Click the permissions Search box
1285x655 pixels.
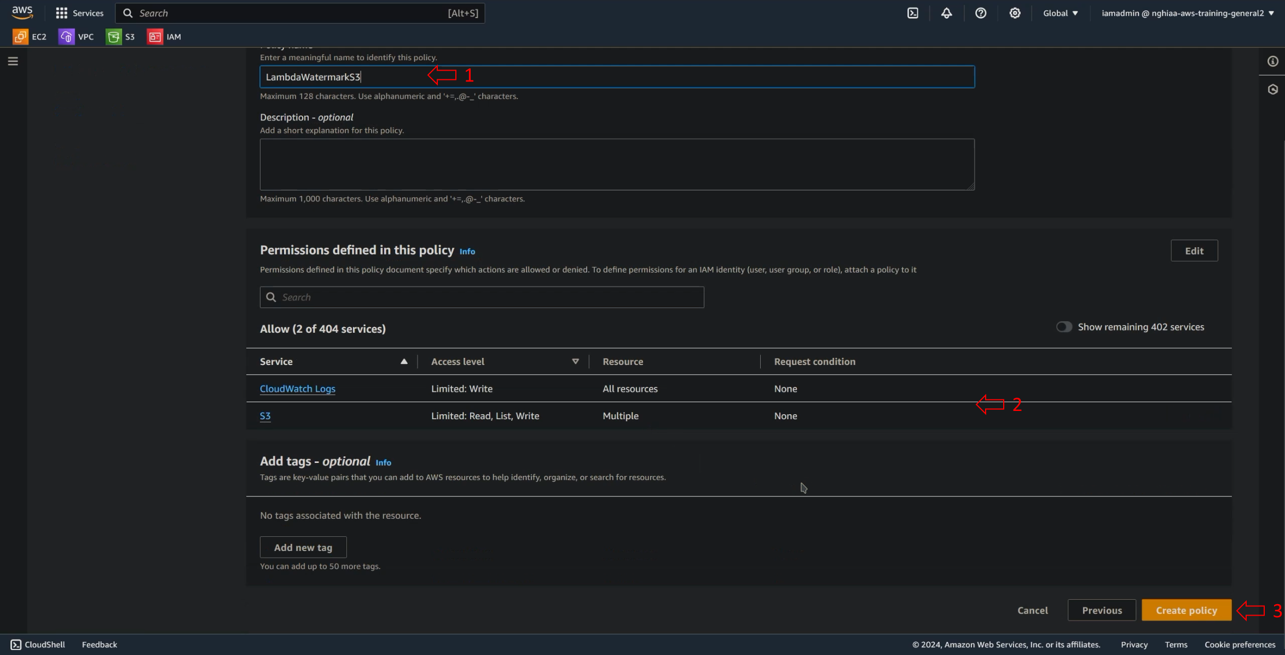pyautogui.click(x=482, y=297)
